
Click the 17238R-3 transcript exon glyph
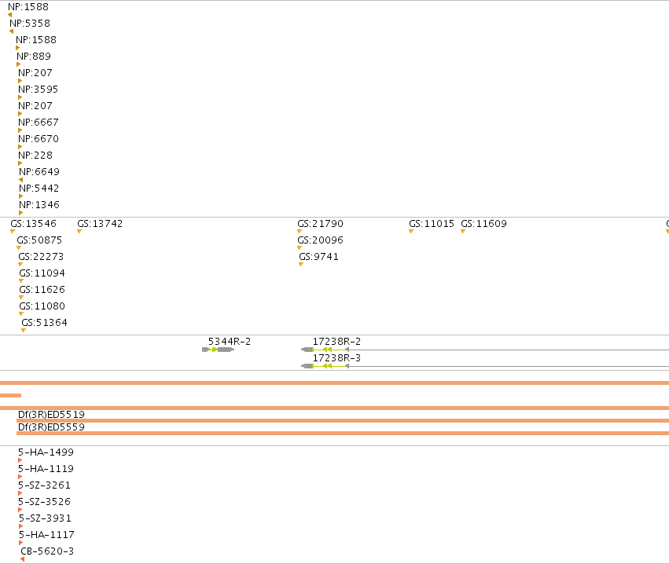[x=325, y=366]
